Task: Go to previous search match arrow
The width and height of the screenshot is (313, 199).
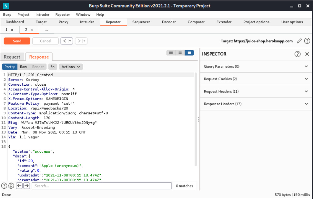Action: 19,186
